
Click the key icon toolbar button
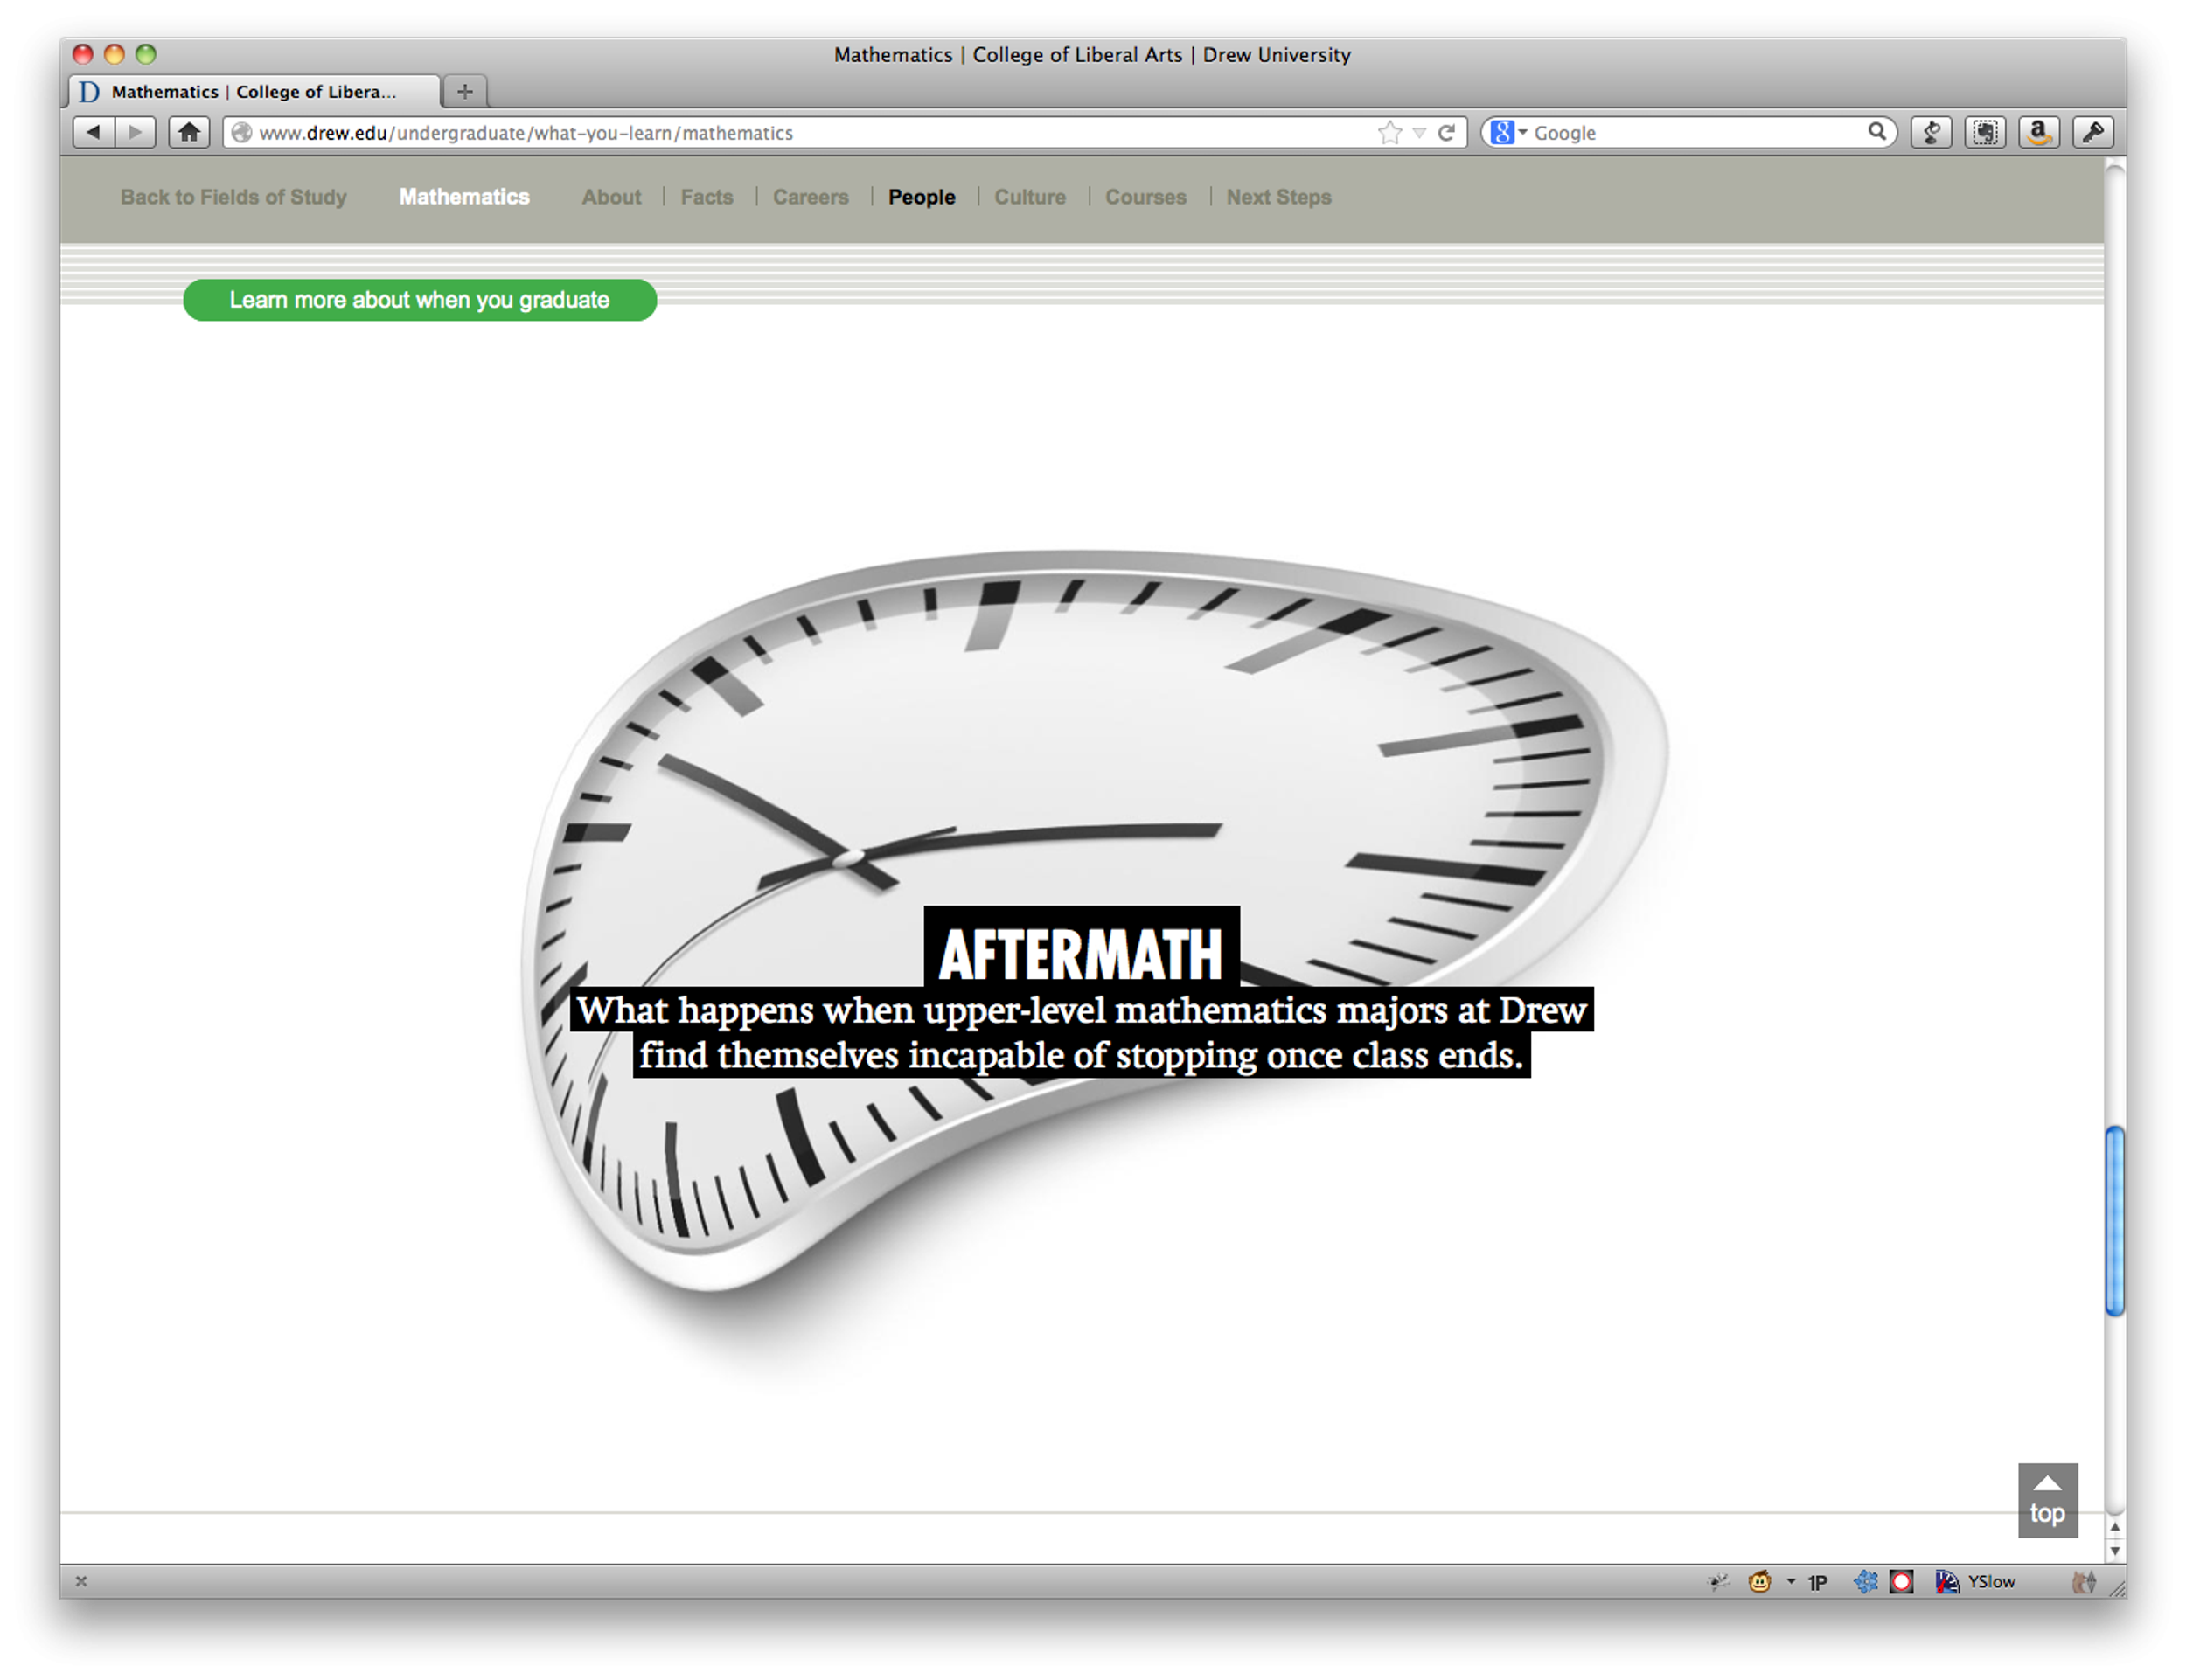click(2092, 132)
